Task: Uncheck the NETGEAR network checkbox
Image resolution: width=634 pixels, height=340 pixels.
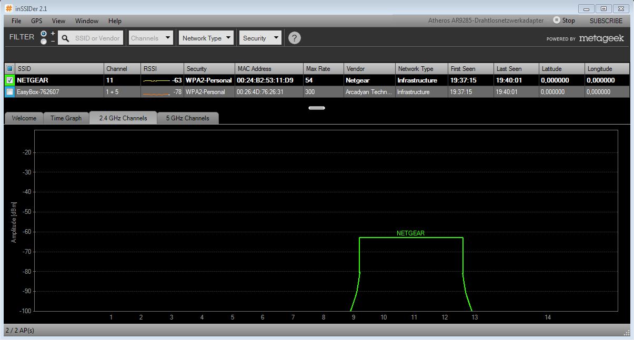Action: [x=9, y=80]
